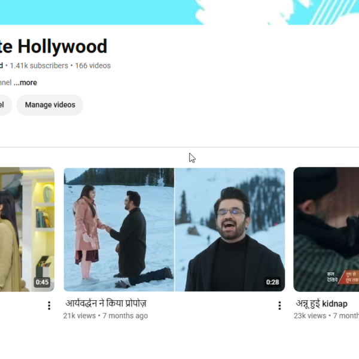This screenshot has height=359, width=359.
Task: Click the Hollywood channel name heading
Action: [54, 47]
